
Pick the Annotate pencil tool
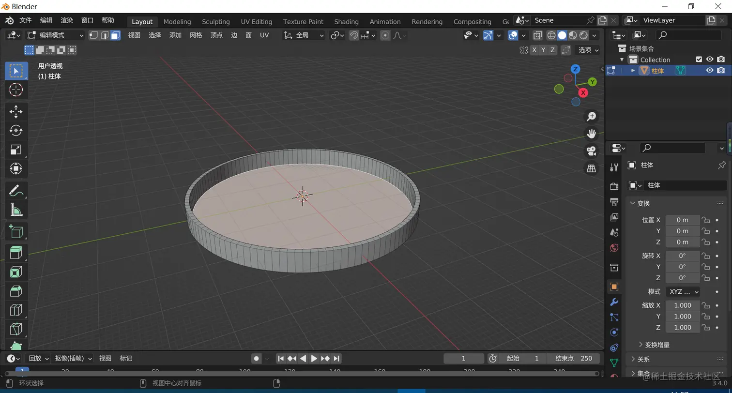tap(16, 190)
